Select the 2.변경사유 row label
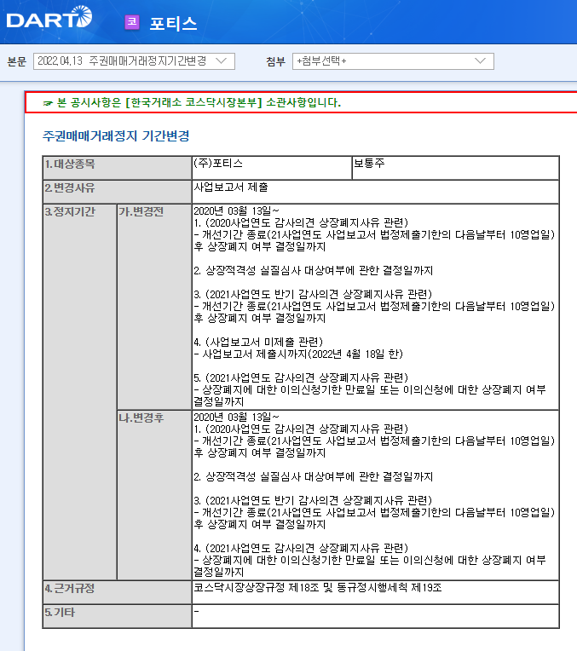577x651 pixels. (x=117, y=192)
